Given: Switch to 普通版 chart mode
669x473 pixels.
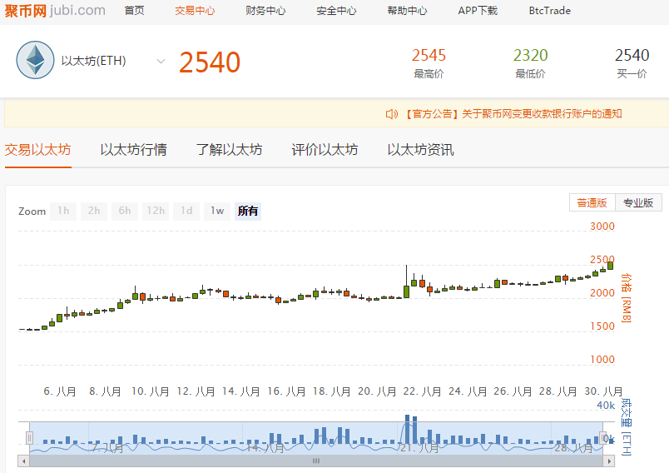Looking at the screenshot, I should 592,202.
